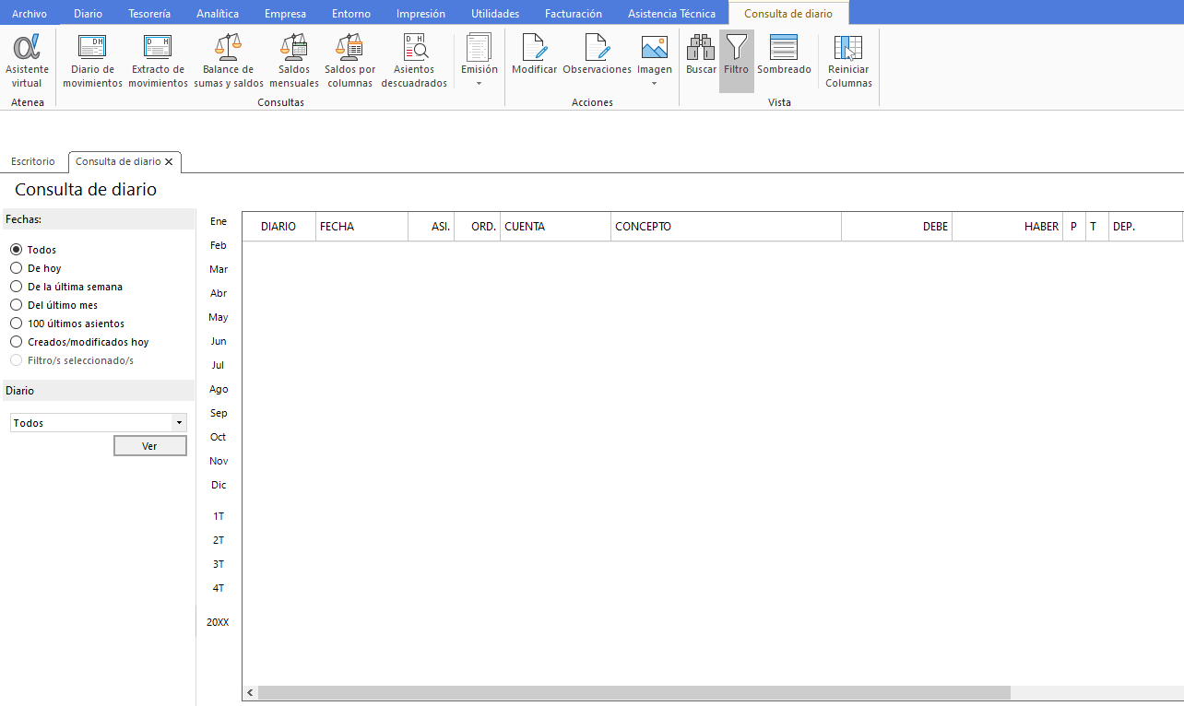Filter by month Dic

[x=219, y=485]
